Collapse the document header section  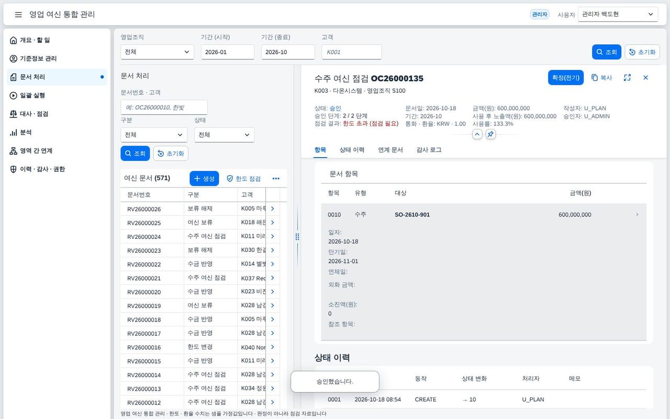click(x=477, y=134)
